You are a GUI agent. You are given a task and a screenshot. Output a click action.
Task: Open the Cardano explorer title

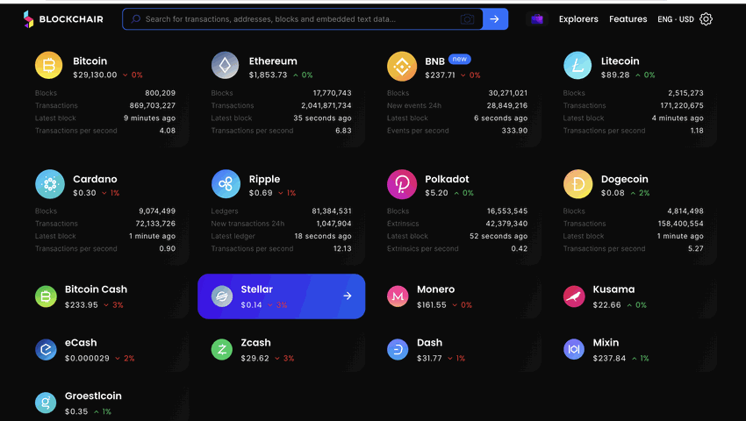[x=95, y=179]
